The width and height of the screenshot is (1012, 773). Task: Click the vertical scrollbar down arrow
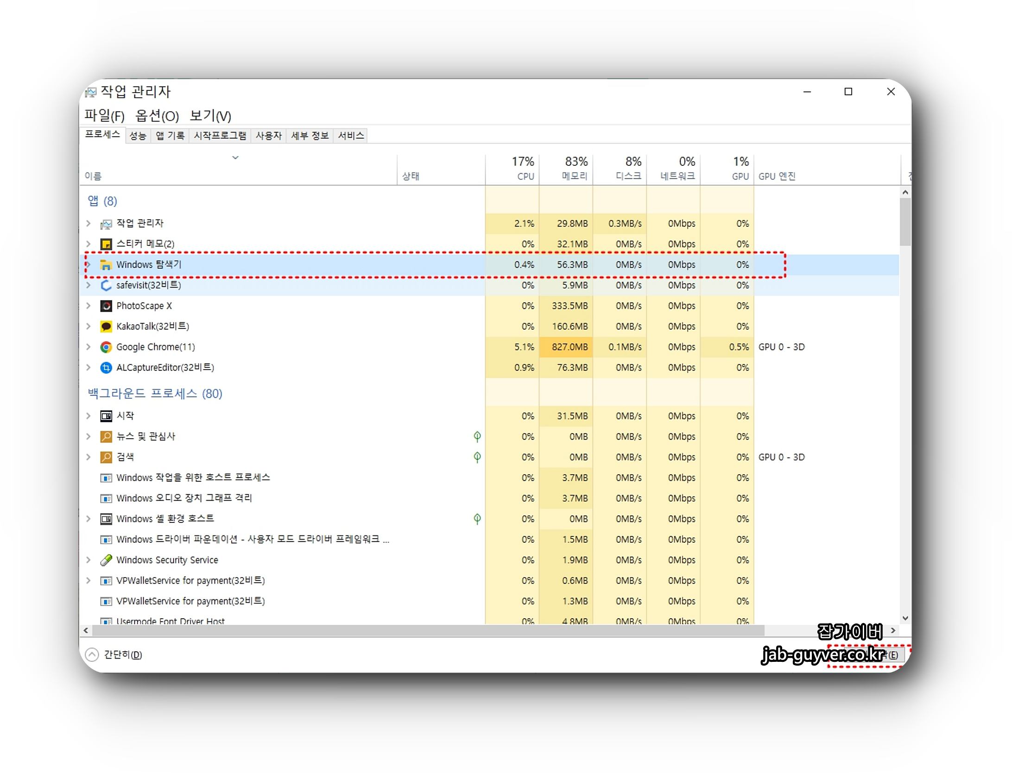pos(905,618)
